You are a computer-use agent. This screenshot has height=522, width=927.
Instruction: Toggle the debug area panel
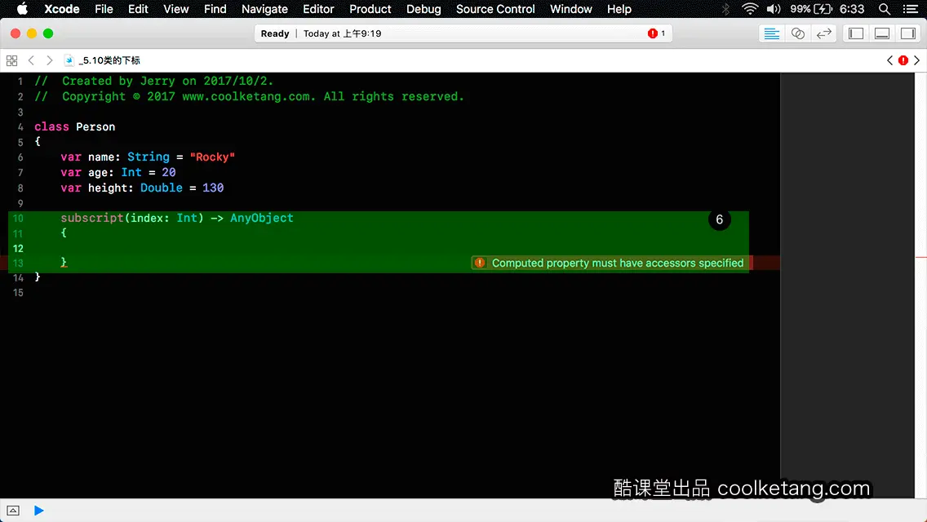click(x=881, y=33)
